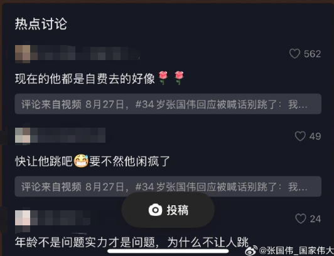334x256 pixels.
Task: Like the comment with 49 likes
Action: [300, 136]
